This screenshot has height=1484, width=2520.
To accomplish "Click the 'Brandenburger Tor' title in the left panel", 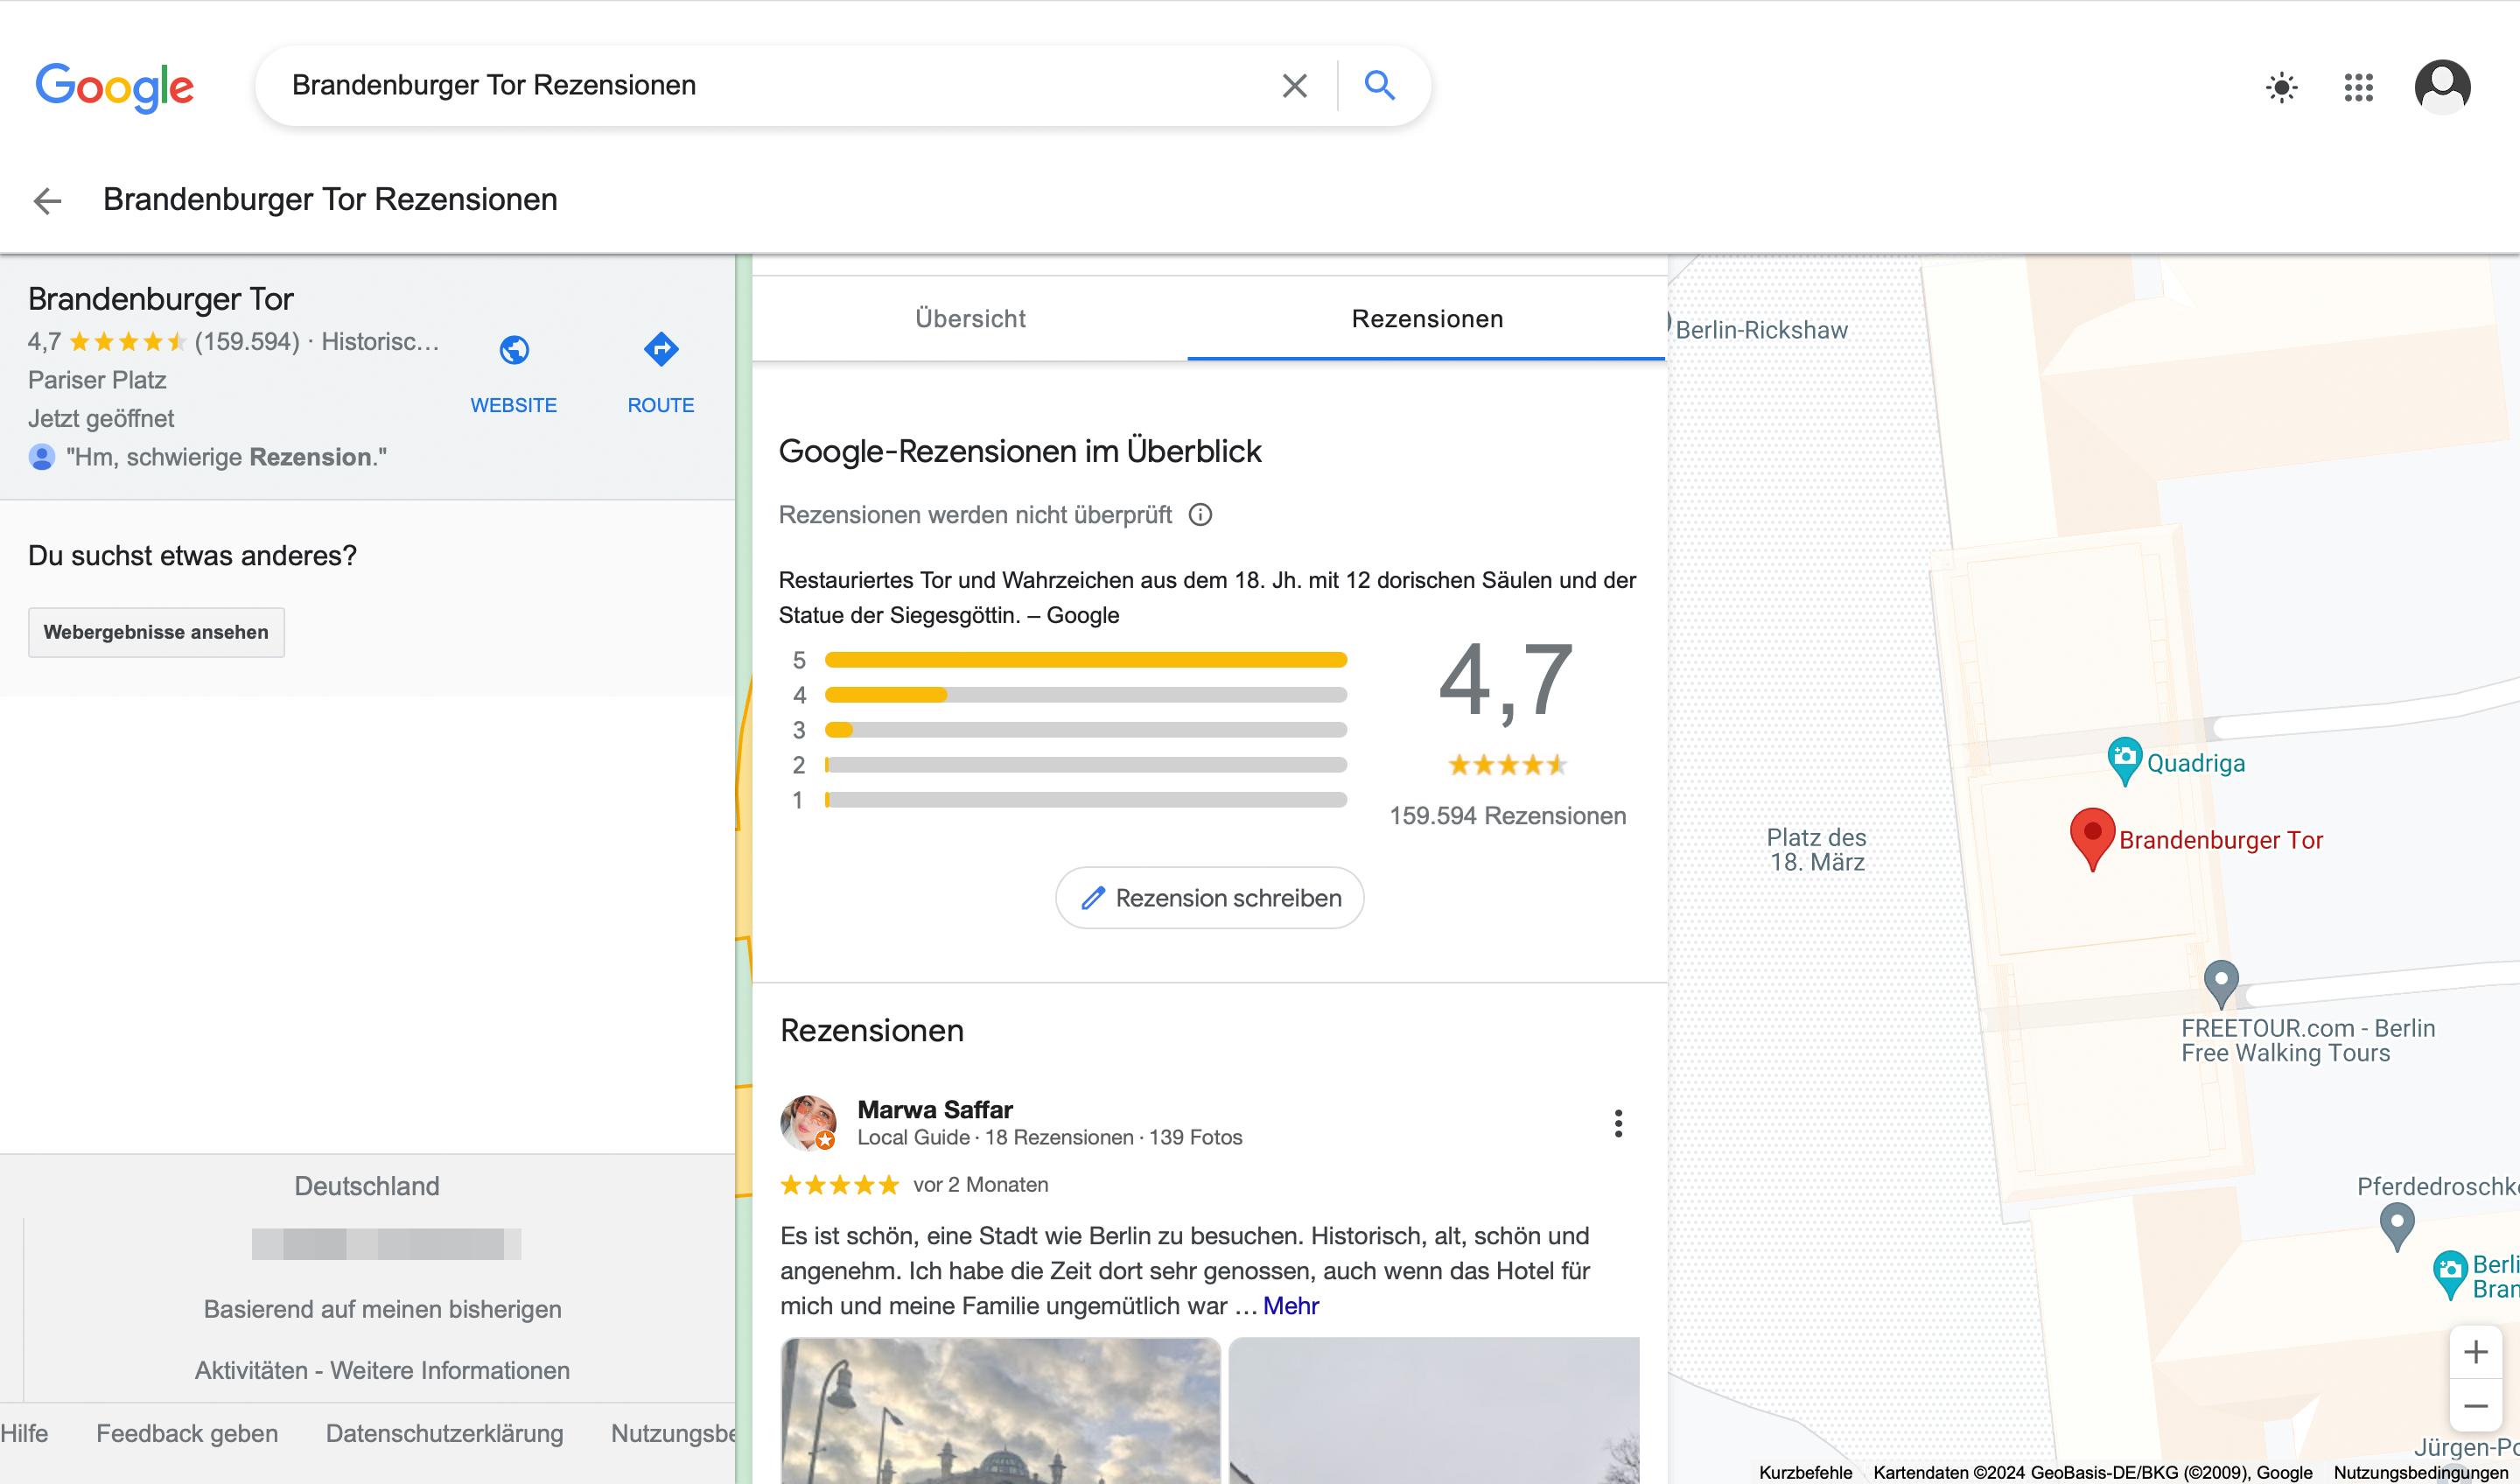I will pos(160,299).
